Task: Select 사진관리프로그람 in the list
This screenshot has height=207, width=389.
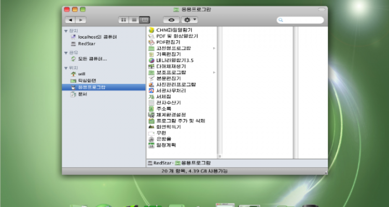Action: (172, 85)
